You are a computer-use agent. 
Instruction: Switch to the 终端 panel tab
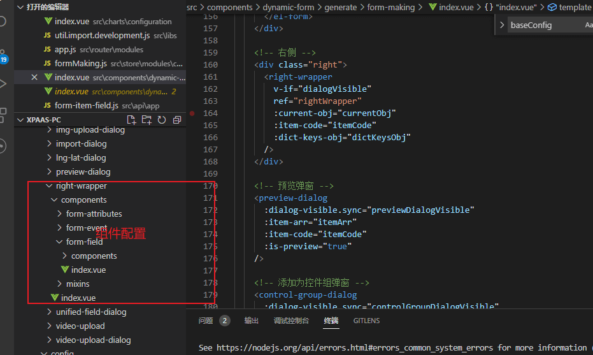pos(331,321)
